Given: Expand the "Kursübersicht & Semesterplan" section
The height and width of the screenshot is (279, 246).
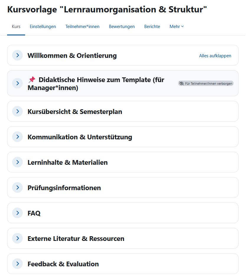Looking at the screenshot, I should 17,111.
